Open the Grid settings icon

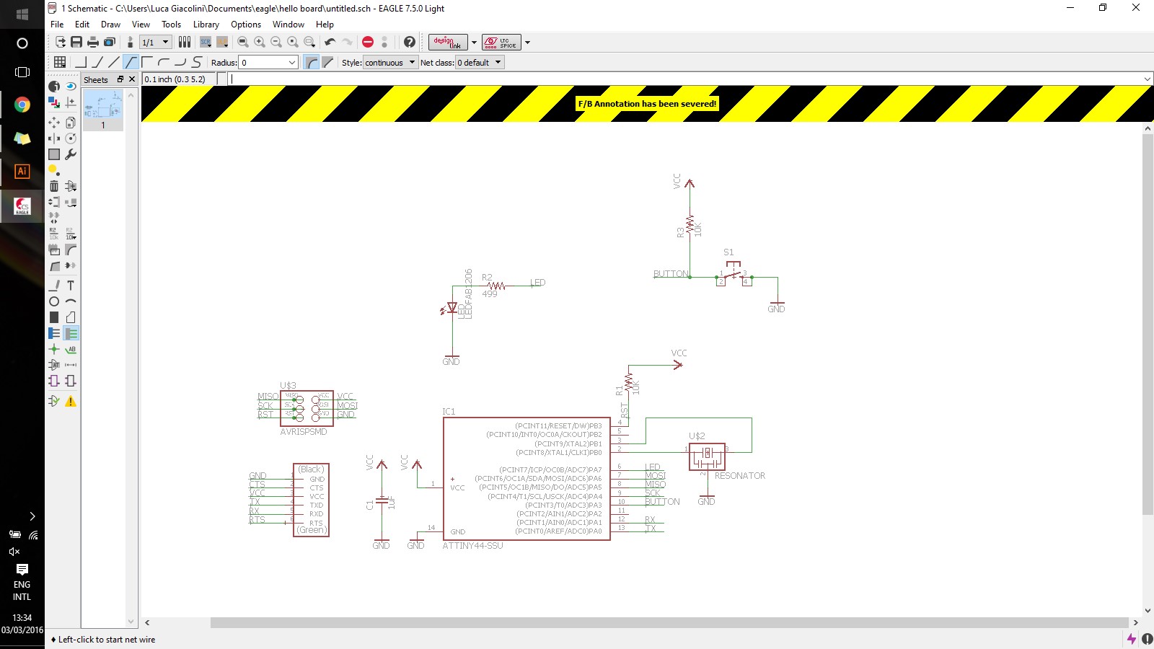[x=60, y=63]
